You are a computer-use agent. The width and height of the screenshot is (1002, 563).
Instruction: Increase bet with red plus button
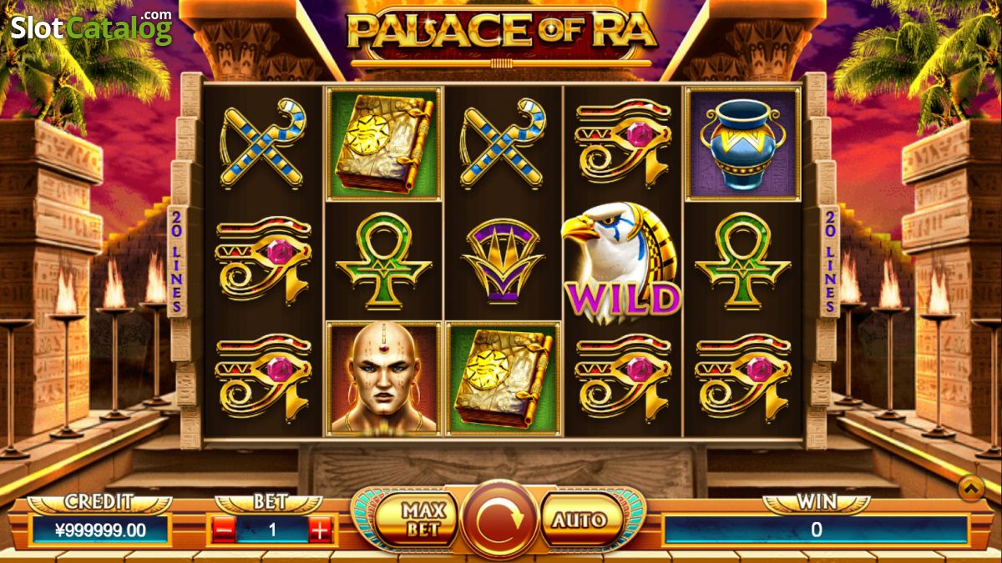tap(321, 529)
